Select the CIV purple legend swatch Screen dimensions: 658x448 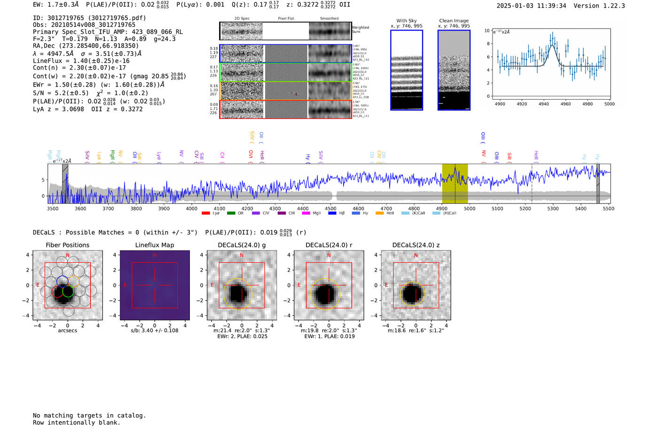click(256, 213)
